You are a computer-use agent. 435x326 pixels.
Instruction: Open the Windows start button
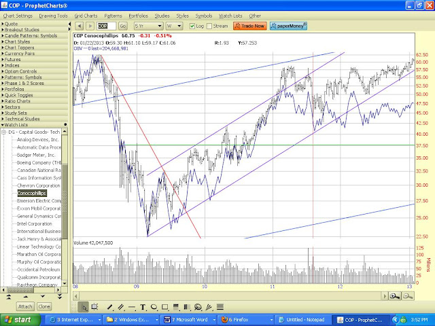20,320
